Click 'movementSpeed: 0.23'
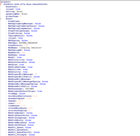 click(x=20, y=98)
